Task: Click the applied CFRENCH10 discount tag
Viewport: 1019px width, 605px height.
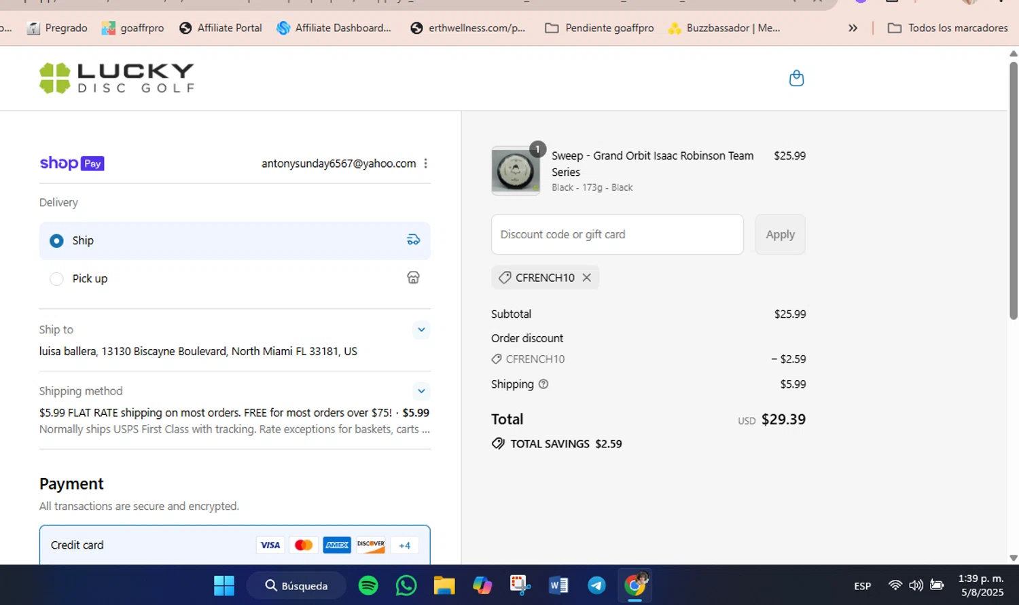Action: point(545,277)
